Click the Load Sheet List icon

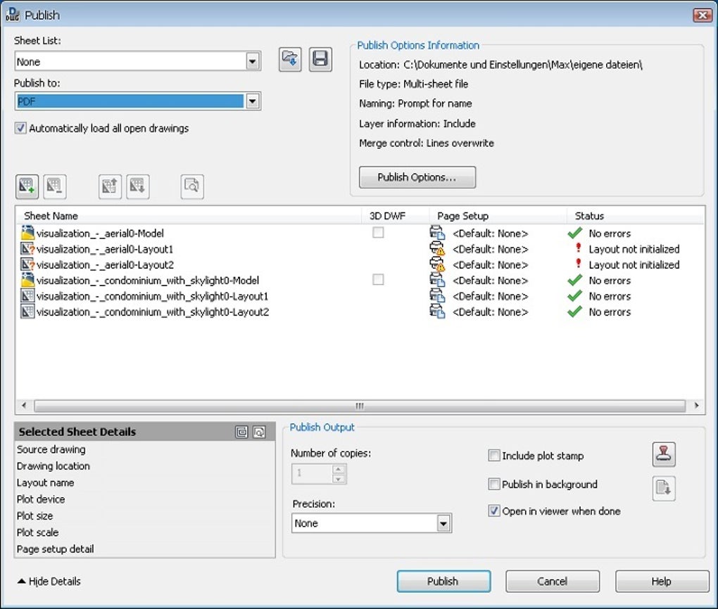290,60
